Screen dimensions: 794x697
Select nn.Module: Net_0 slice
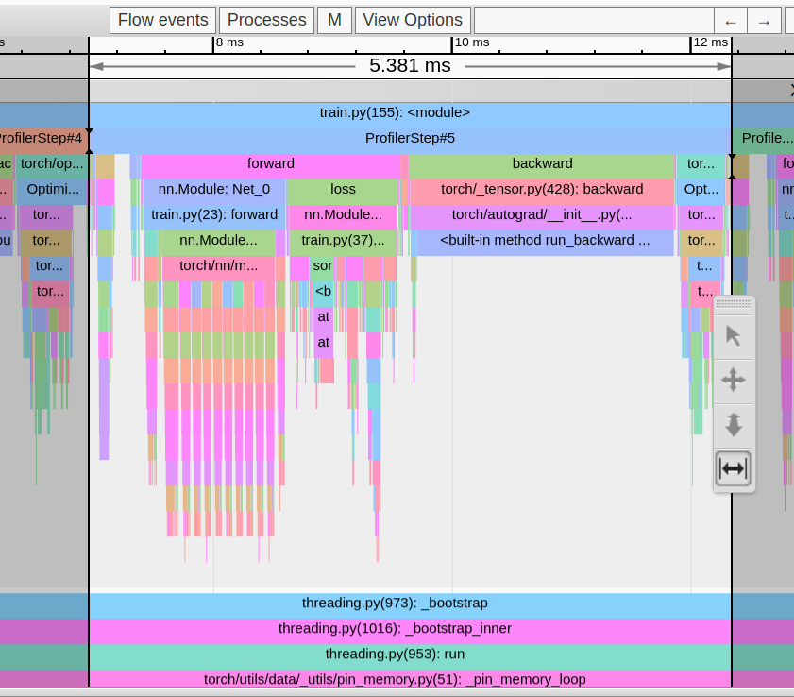[x=213, y=189]
